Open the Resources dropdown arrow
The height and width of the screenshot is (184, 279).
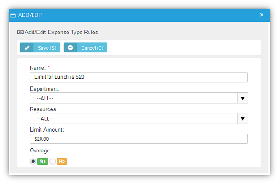click(x=242, y=118)
